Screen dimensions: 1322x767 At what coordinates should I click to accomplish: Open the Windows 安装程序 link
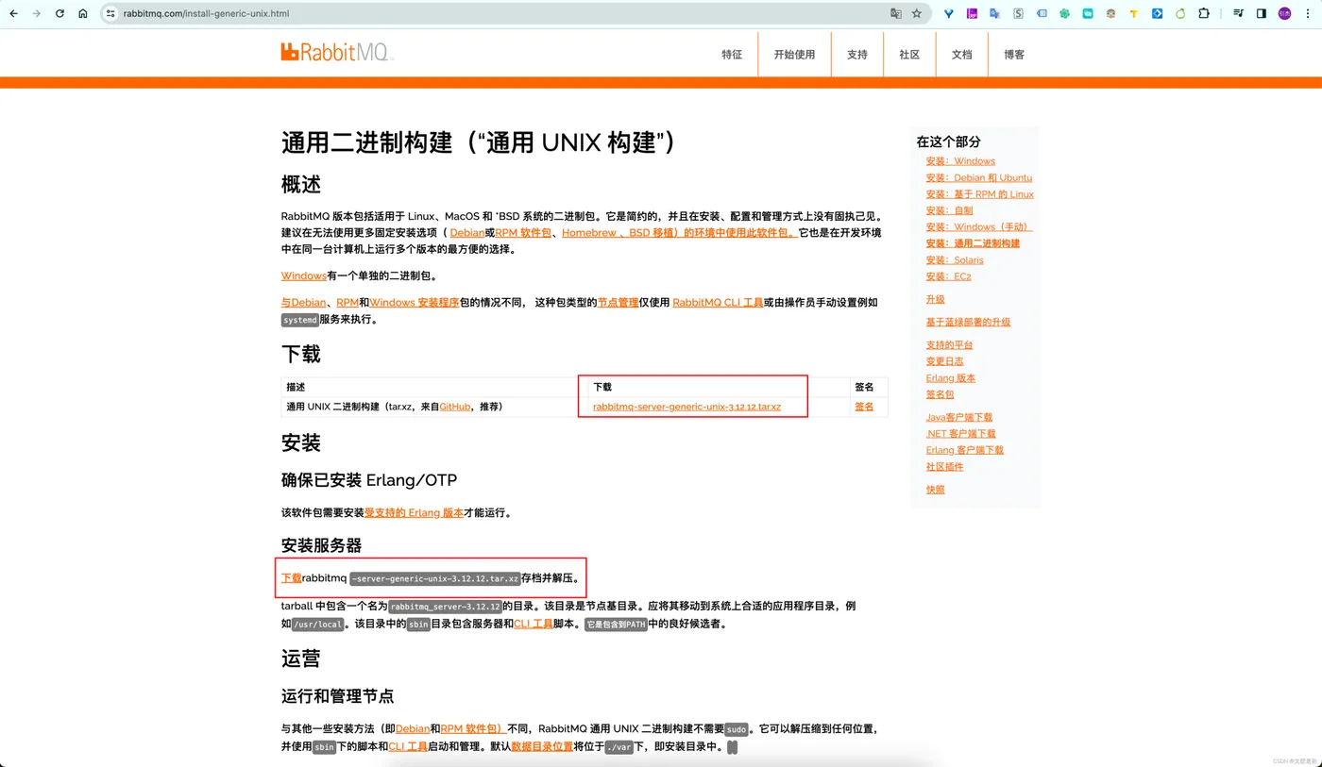tap(415, 302)
